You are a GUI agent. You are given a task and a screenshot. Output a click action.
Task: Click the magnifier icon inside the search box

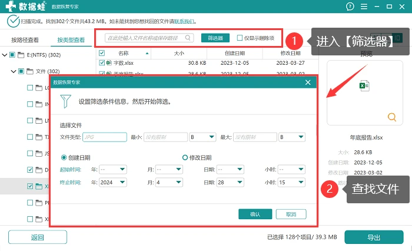188,38
